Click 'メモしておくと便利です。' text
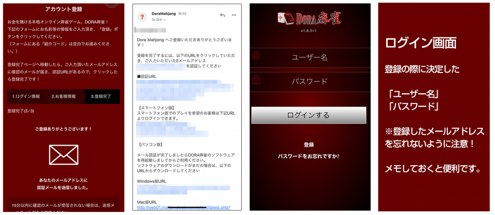Image resolution: width=495 pixels, height=215 pixels. point(433,170)
